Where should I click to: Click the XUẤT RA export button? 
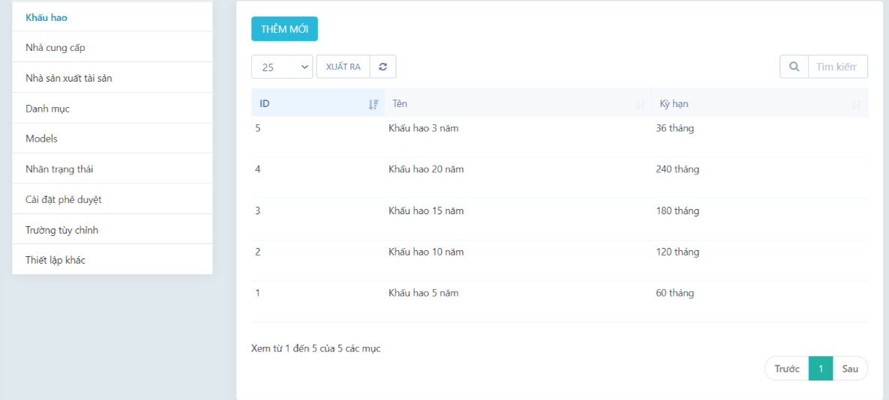343,67
